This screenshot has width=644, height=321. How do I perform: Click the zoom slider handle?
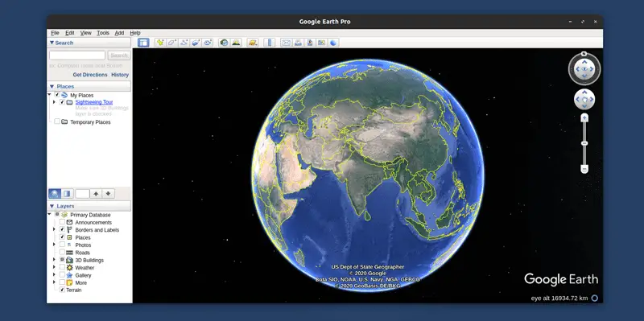coord(584,143)
